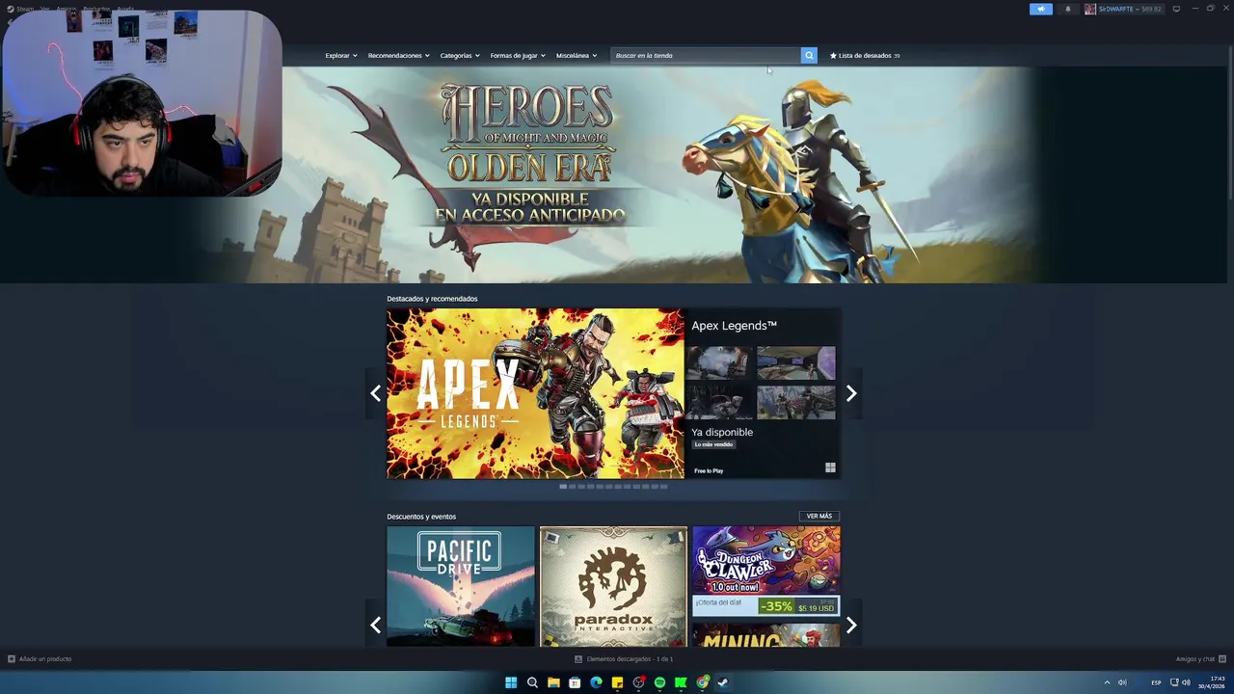Click the VER MÁS button
Viewport: 1234px width, 694px height.
point(819,516)
